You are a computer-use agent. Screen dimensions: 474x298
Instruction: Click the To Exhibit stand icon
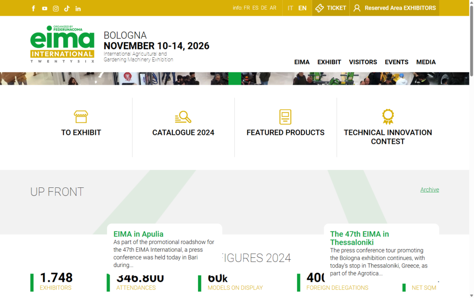point(81,117)
